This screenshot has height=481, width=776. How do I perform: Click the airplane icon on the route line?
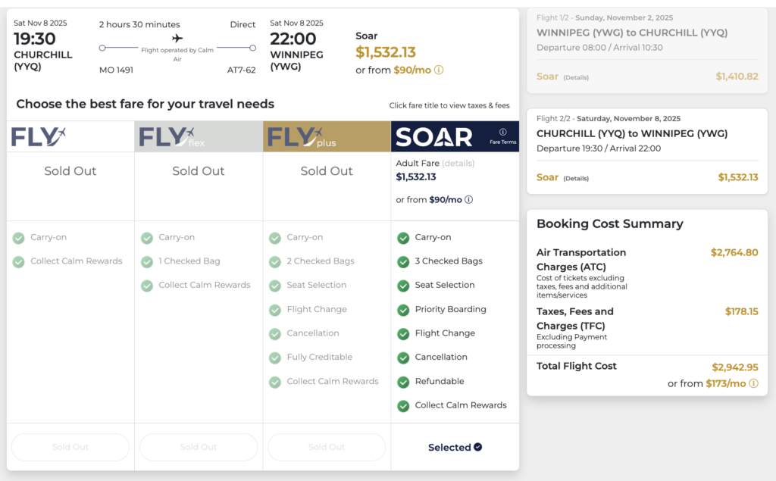coord(177,38)
